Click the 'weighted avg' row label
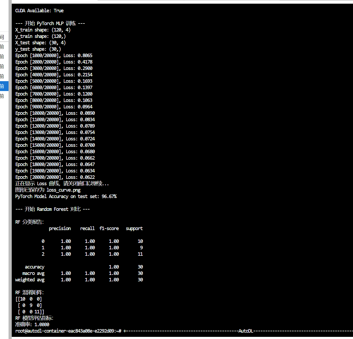Viewport: 353px width, 339px height. click(x=30, y=280)
